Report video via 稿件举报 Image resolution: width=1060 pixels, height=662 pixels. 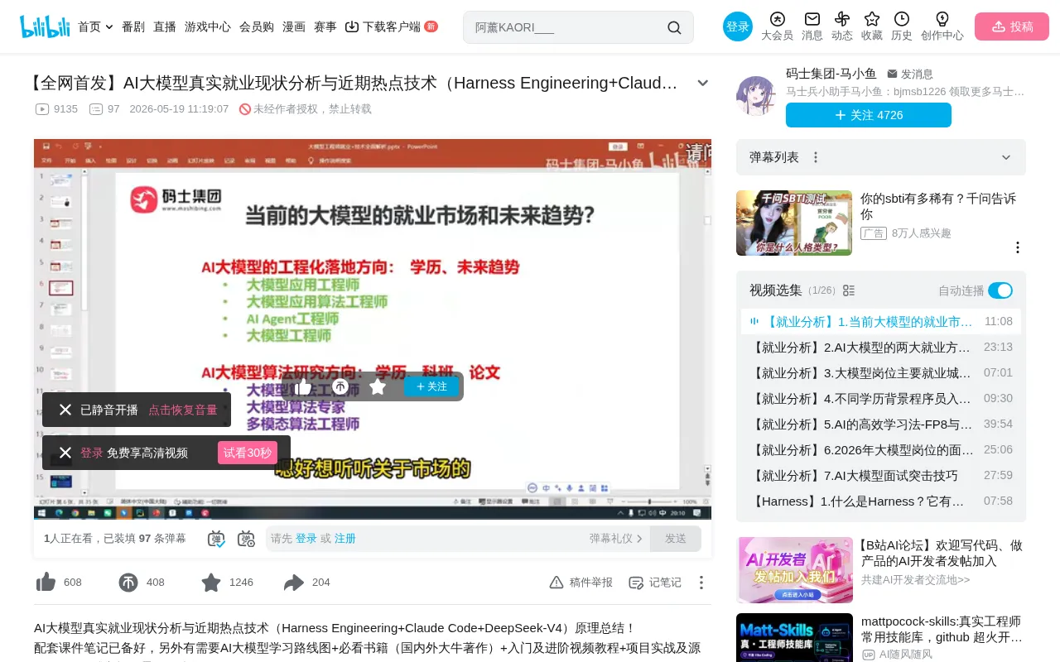pos(581,583)
